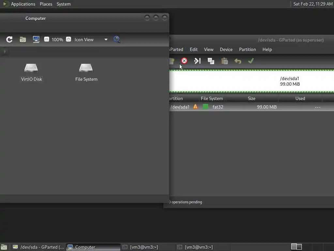Click the search magnifier icon
This screenshot has height=251, width=334.
[117, 40]
